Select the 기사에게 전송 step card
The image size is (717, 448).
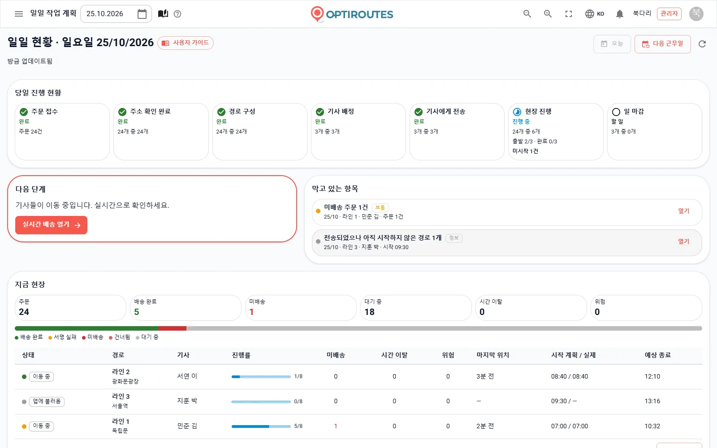pyautogui.click(x=457, y=132)
